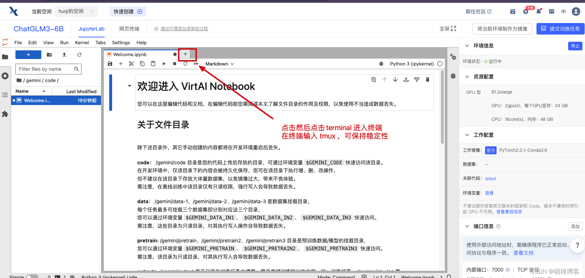585x278 pixels.
Task: Toggle 全屏 fullscreen mode
Action: coord(448,29)
